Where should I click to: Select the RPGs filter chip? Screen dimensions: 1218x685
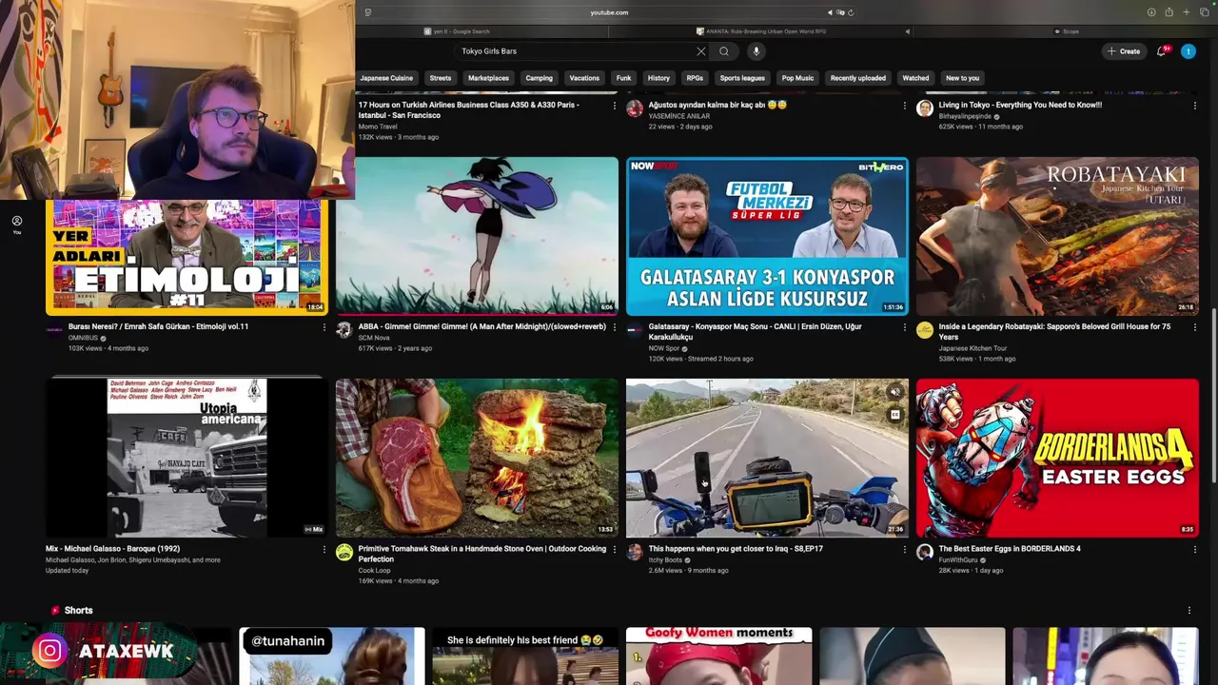[x=695, y=78]
